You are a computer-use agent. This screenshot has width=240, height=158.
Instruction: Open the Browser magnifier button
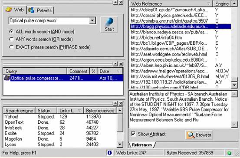pyautogui.click(x=199, y=135)
